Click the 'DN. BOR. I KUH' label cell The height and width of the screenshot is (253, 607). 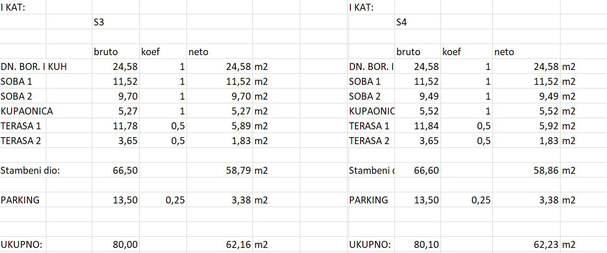[x=34, y=67]
